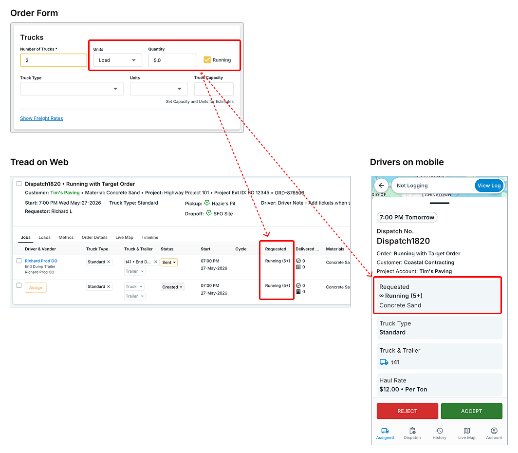
Task: Remove Standard truck type in Richard Prod OO row
Action: click(109, 262)
